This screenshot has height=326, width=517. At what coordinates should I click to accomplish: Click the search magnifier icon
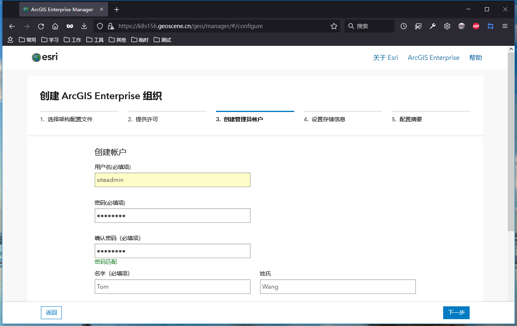(351, 26)
